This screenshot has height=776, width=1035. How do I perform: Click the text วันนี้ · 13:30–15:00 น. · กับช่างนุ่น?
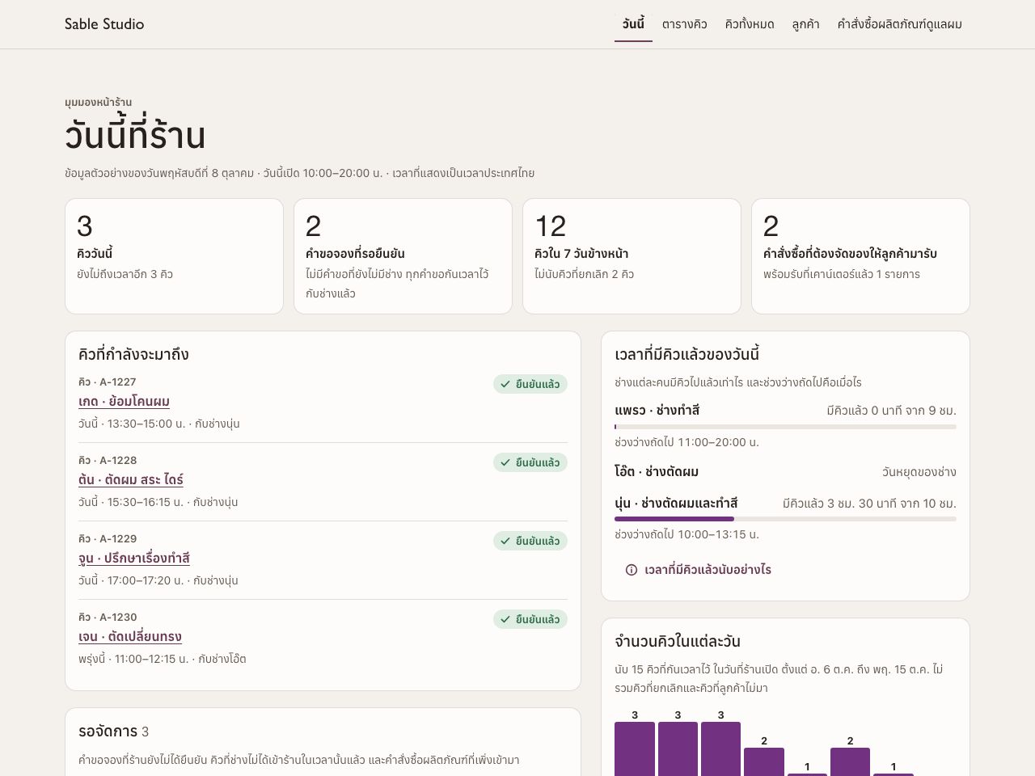pyautogui.click(x=159, y=424)
